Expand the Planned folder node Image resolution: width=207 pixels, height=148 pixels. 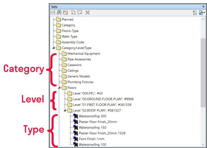[54, 20]
